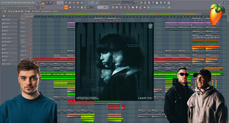
Task: Go to previous pattern using left arrow
Action: click(x=96, y=7)
